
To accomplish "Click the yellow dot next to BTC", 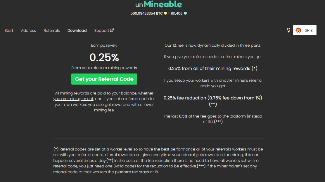I will click(x=165, y=13).
